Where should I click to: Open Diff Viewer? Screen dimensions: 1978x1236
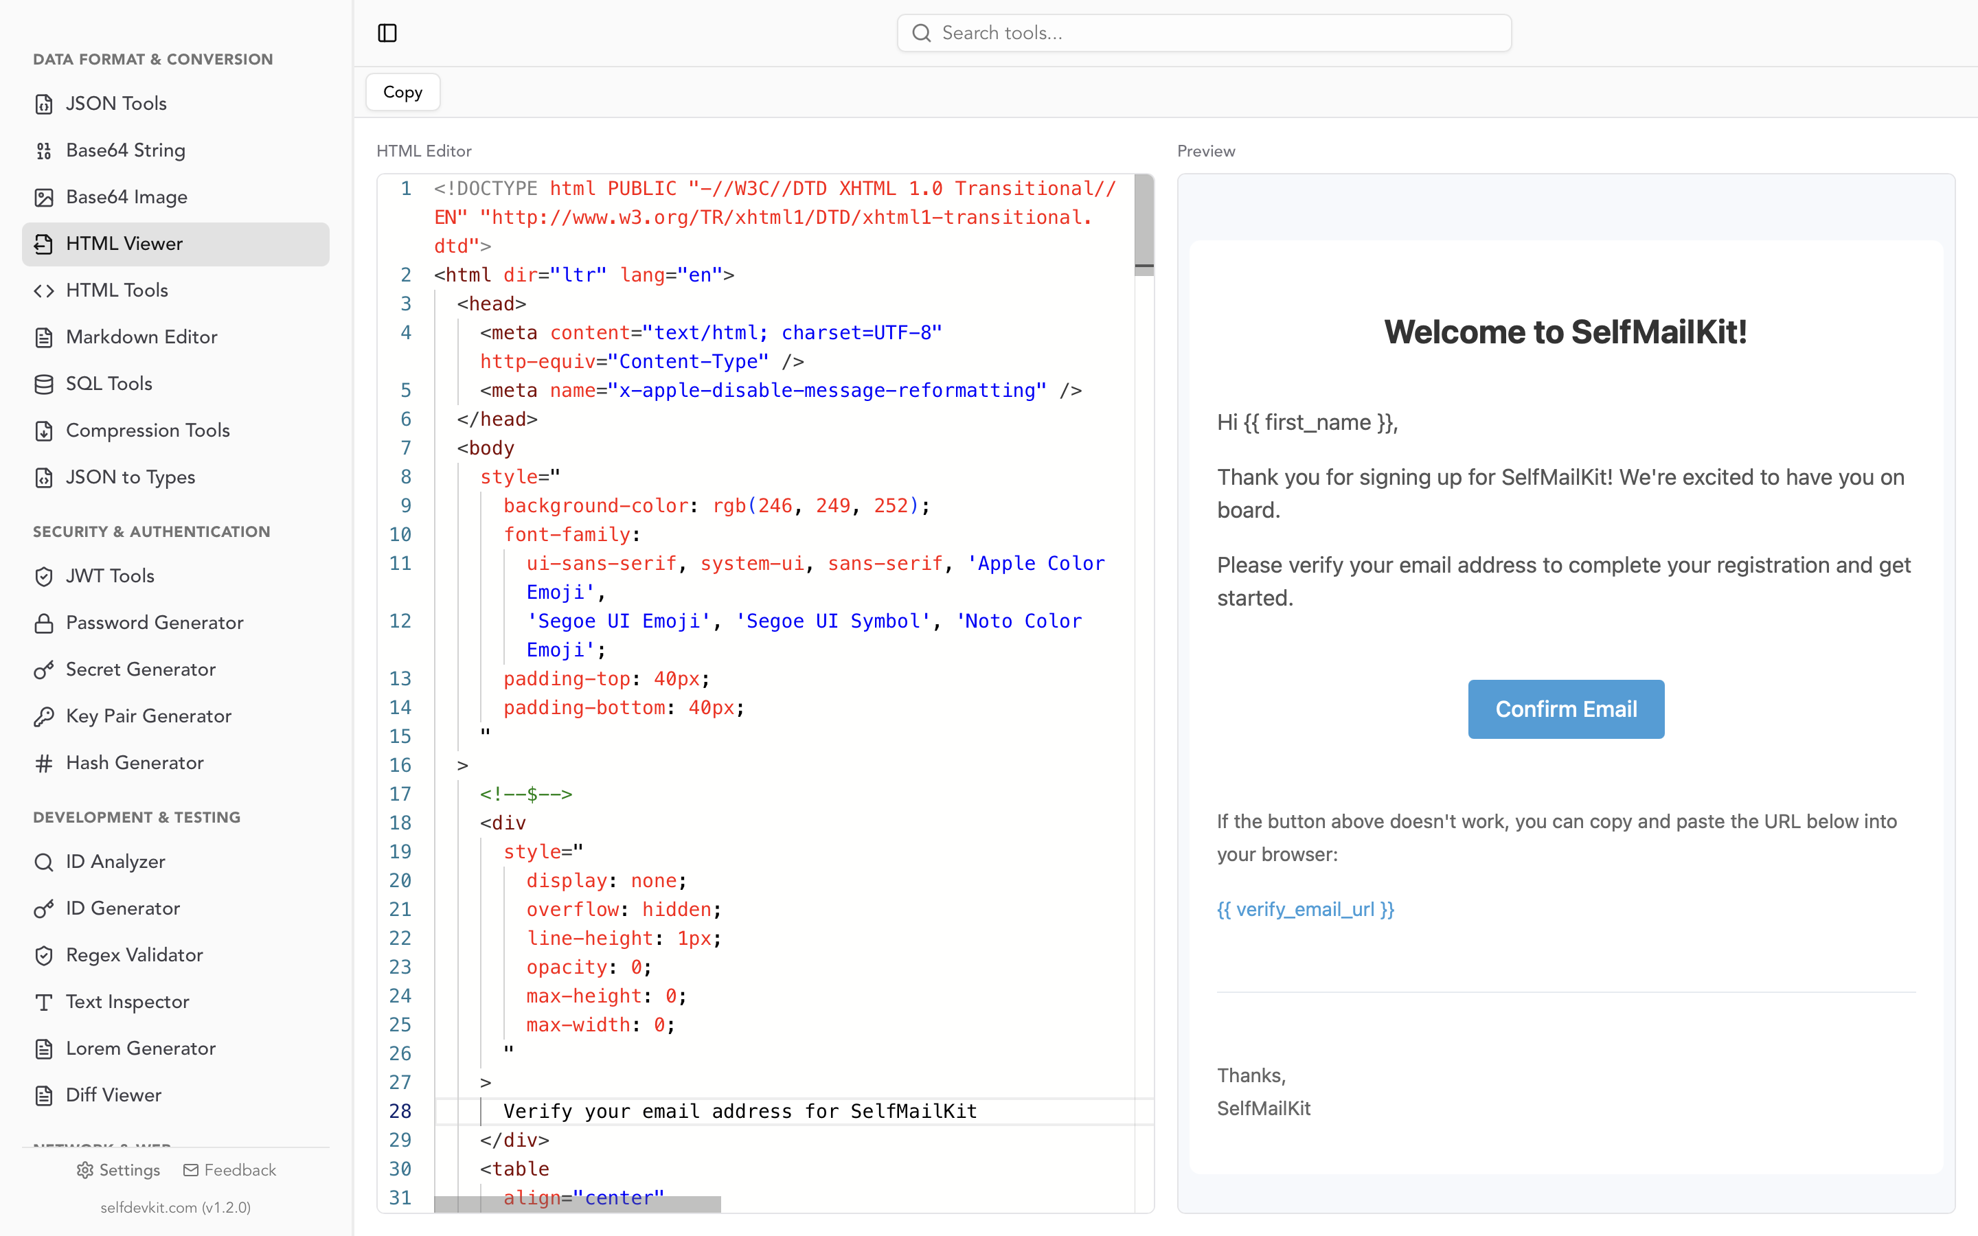[176, 1095]
